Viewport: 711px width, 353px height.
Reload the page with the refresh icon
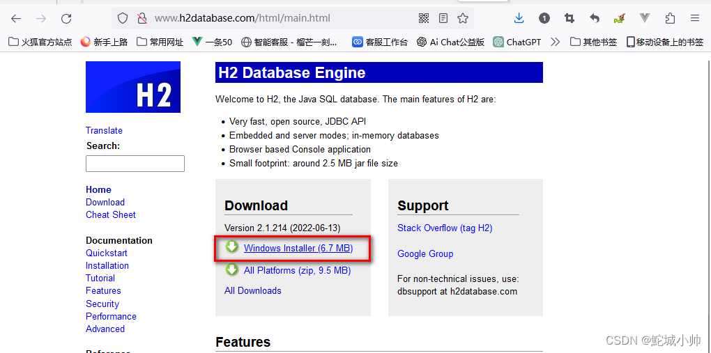tap(67, 19)
